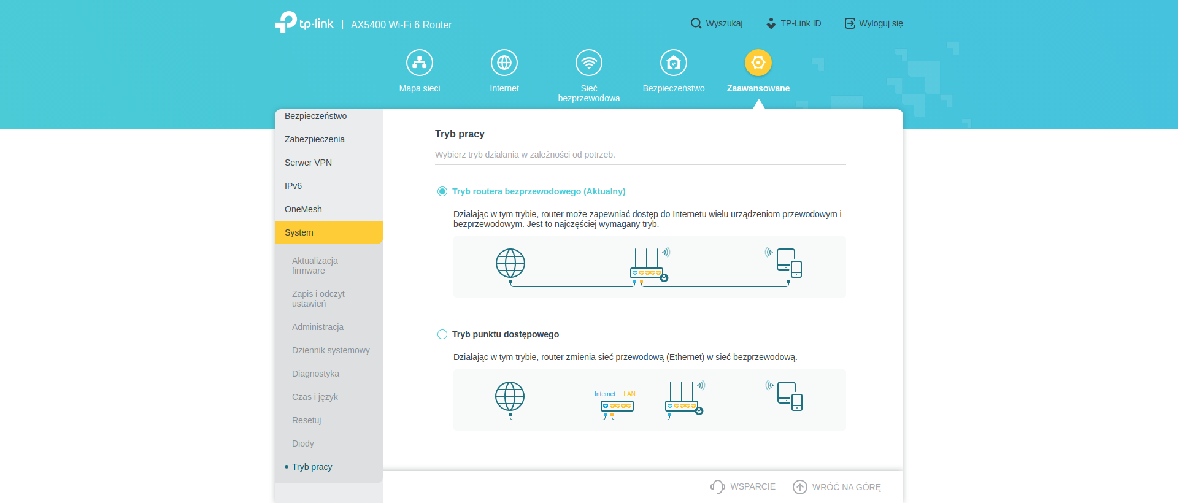Go to Dziennik systemowy submenu item
The width and height of the screenshot is (1178, 503).
(x=331, y=350)
